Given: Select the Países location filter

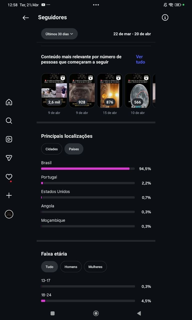Looking at the screenshot, I should click(x=74, y=149).
